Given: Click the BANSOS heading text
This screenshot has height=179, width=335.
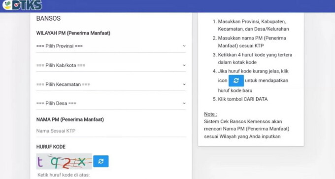Looking at the screenshot, I should [48, 18].
